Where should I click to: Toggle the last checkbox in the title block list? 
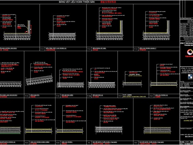(x=190, y=36)
